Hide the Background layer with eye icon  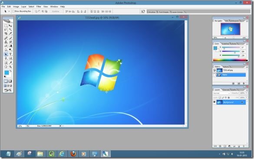click(x=214, y=102)
